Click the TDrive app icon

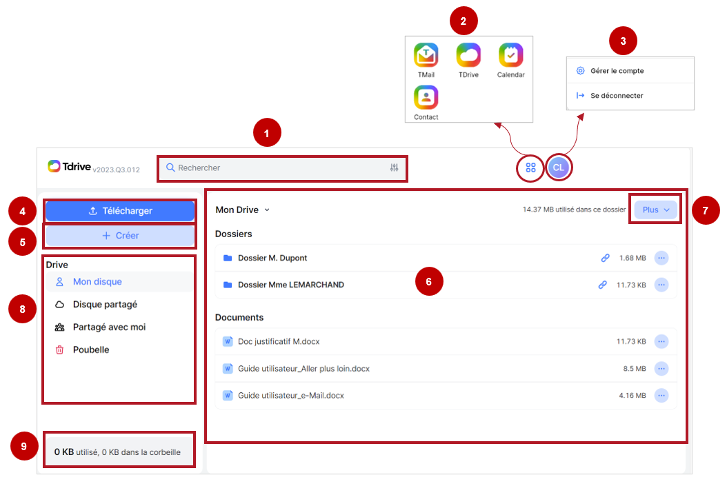pos(468,55)
